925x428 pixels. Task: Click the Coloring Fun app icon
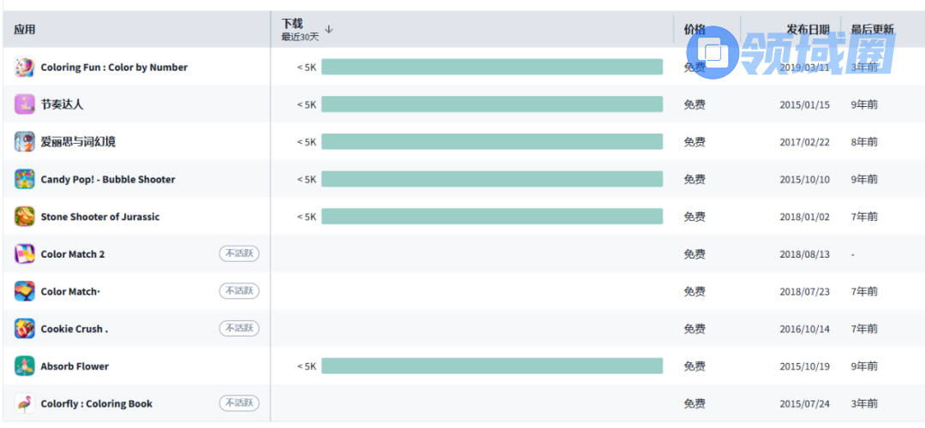25,67
